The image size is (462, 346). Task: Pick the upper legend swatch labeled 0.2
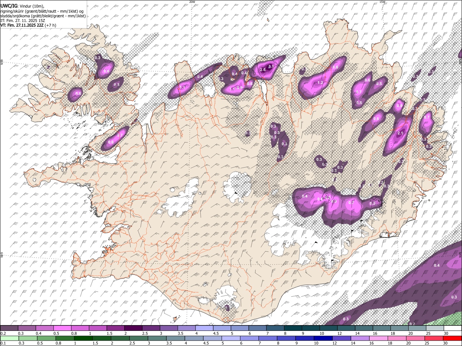coord(9,328)
